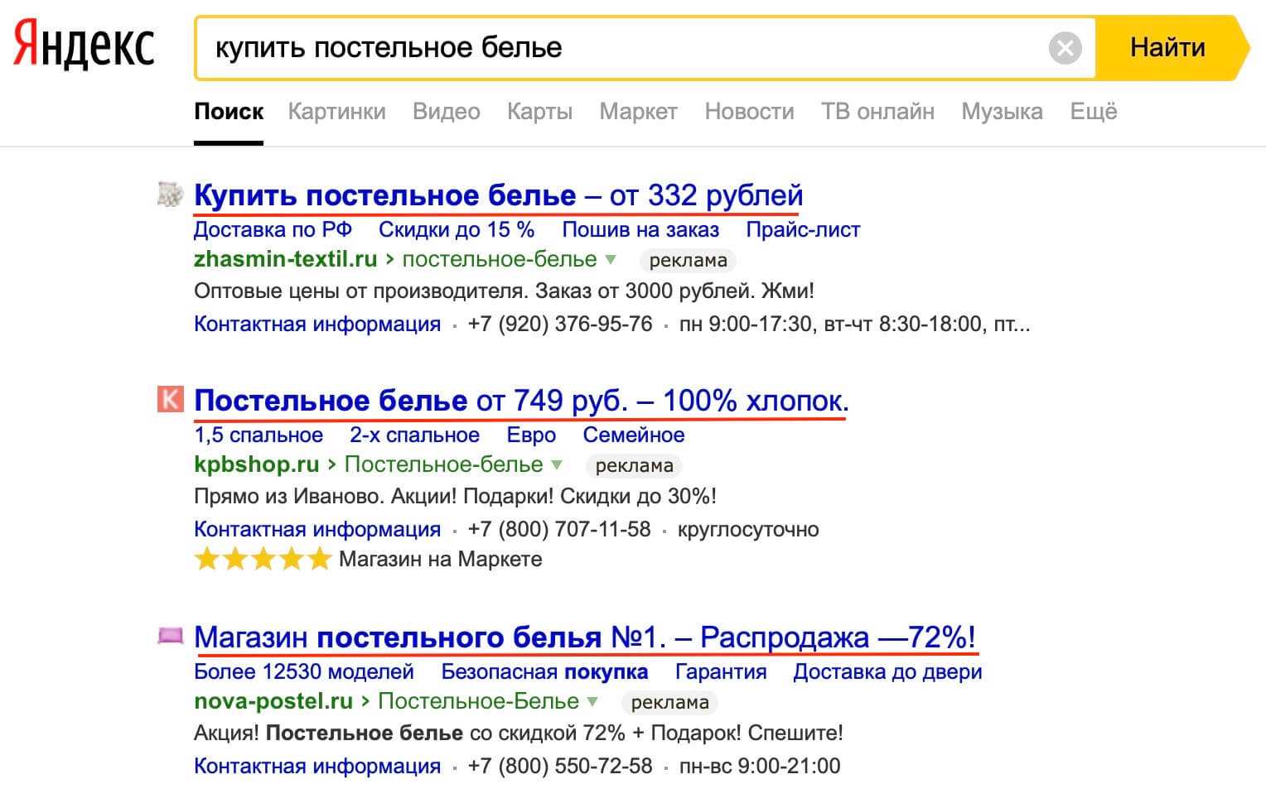Switch to the Маркет tab
Screen dimensions: 1266x808
click(x=638, y=112)
